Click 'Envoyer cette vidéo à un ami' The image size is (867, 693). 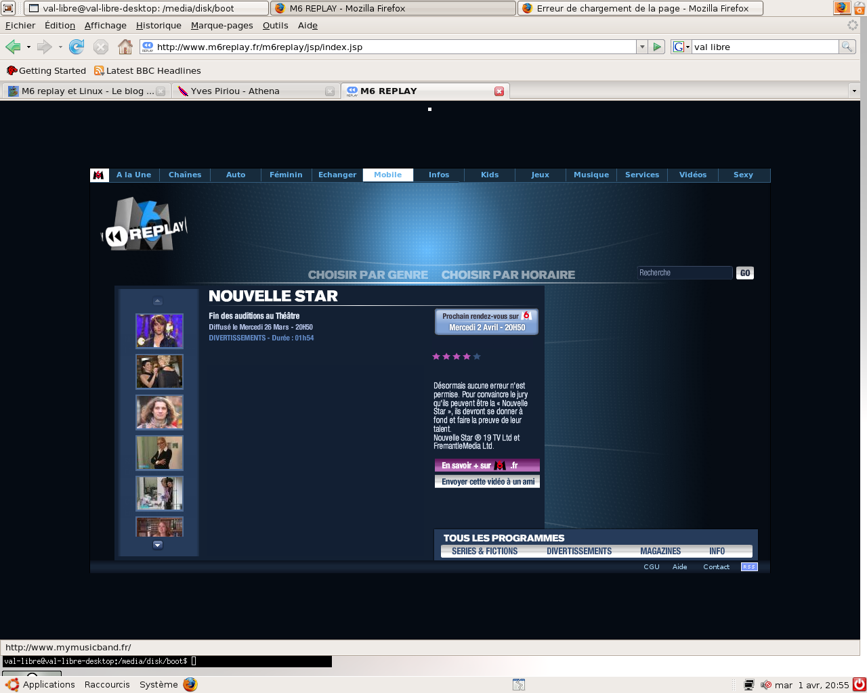[487, 482]
